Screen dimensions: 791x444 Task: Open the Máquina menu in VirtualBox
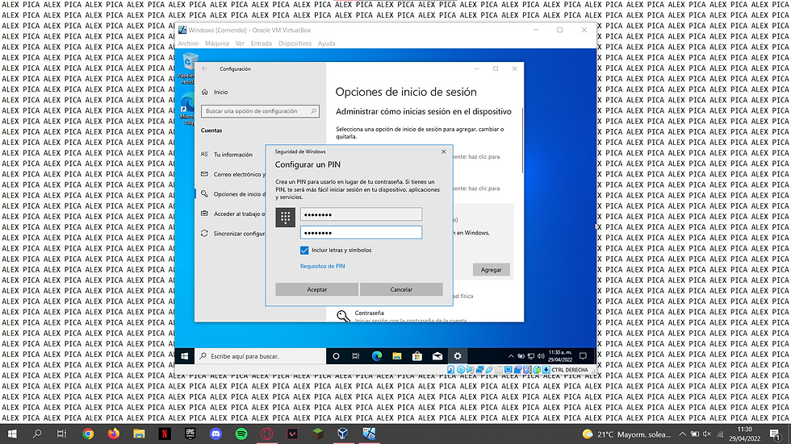[217, 44]
